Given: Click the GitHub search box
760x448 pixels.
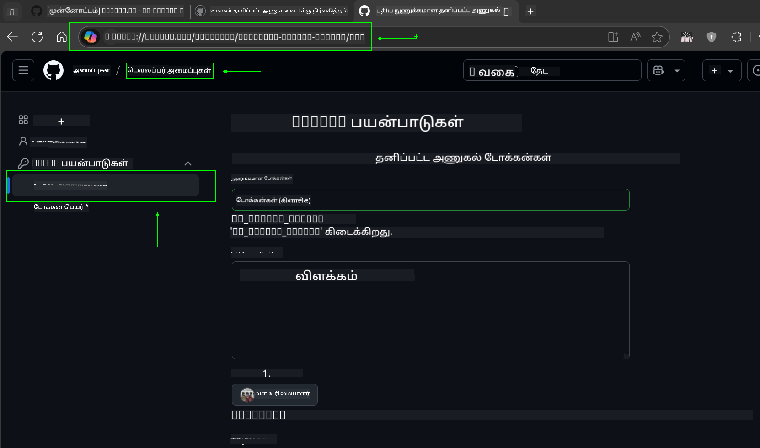Looking at the screenshot, I should pyautogui.click(x=552, y=70).
